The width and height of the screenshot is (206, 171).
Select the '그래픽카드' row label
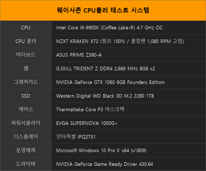coord(26,82)
